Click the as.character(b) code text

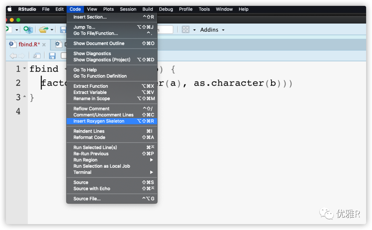[238, 83]
